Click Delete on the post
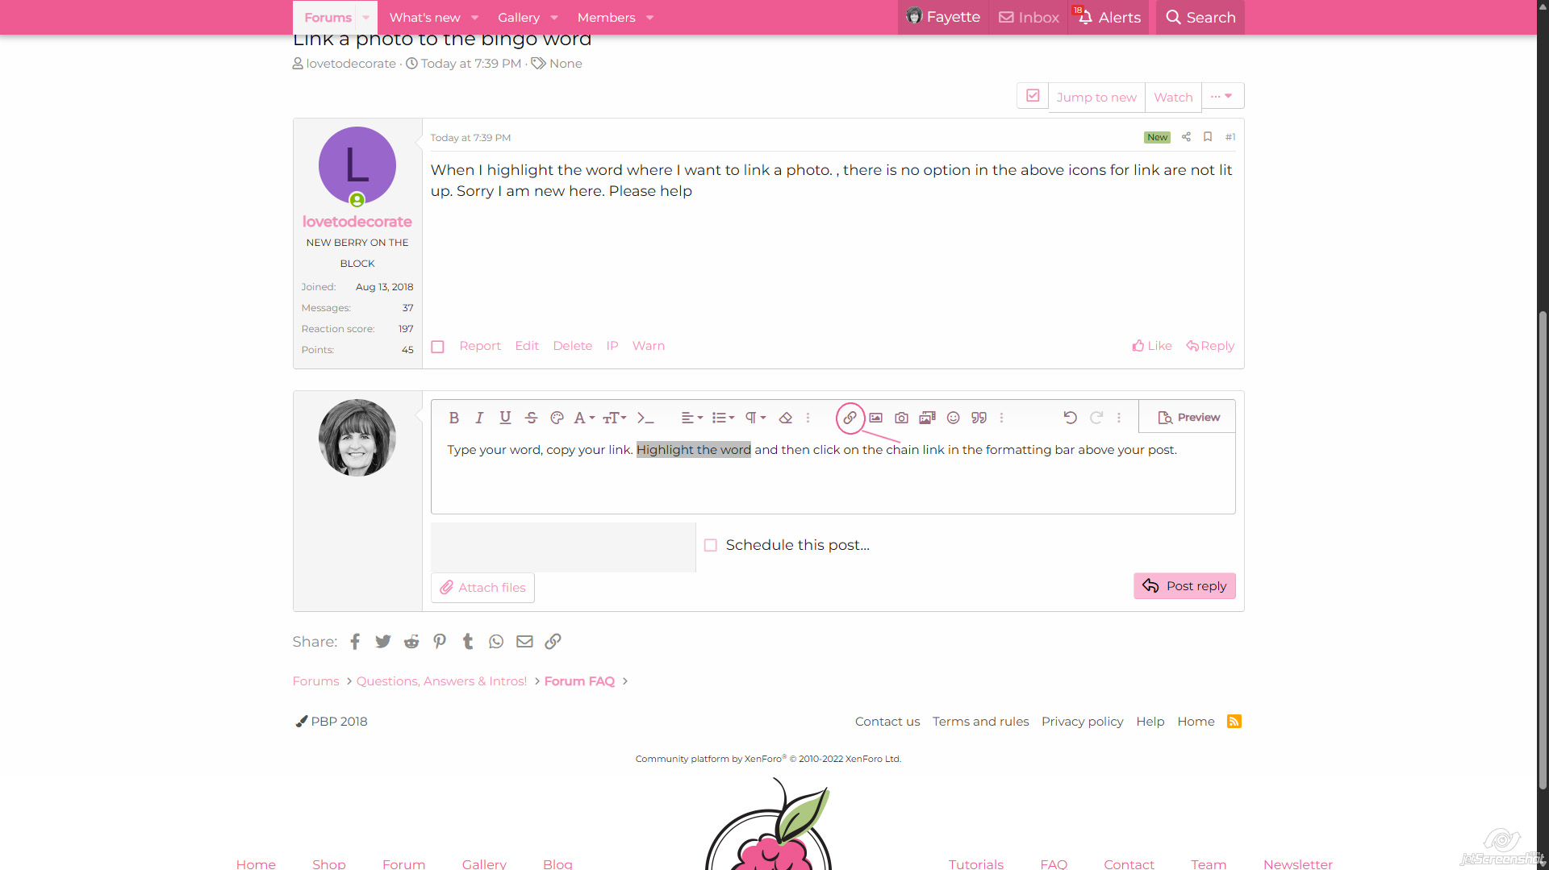 coord(573,346)
